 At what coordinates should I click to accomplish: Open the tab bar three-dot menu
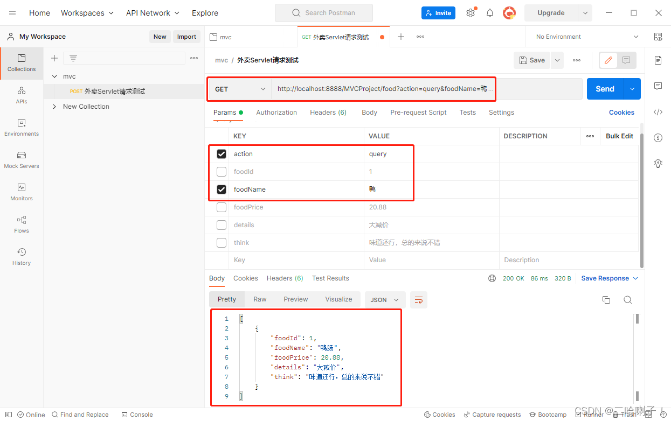point(420,37)
